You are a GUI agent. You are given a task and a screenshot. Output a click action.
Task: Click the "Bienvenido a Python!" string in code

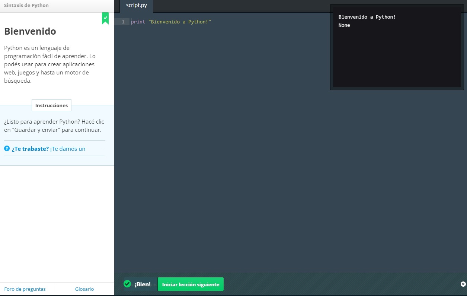pyautogui.click(x=180, y=22)
